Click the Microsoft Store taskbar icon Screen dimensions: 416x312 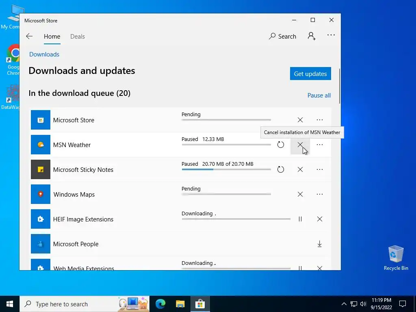(200, 304)
